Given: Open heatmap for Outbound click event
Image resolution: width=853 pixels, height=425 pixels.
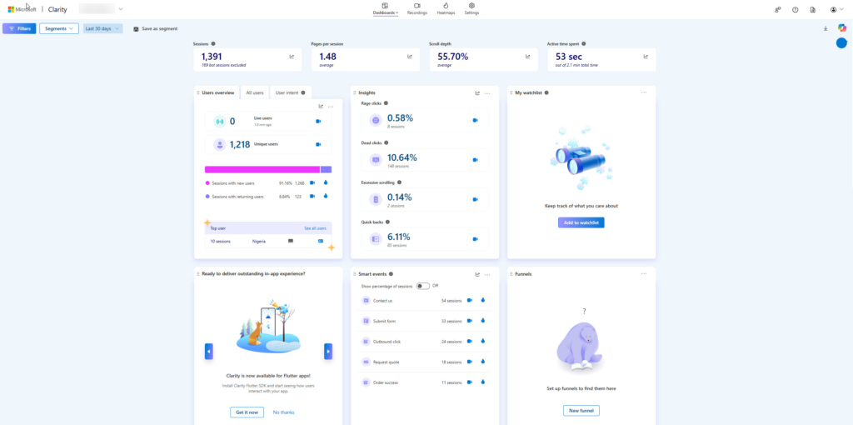Looking at the screenshot, I should 482,341.
